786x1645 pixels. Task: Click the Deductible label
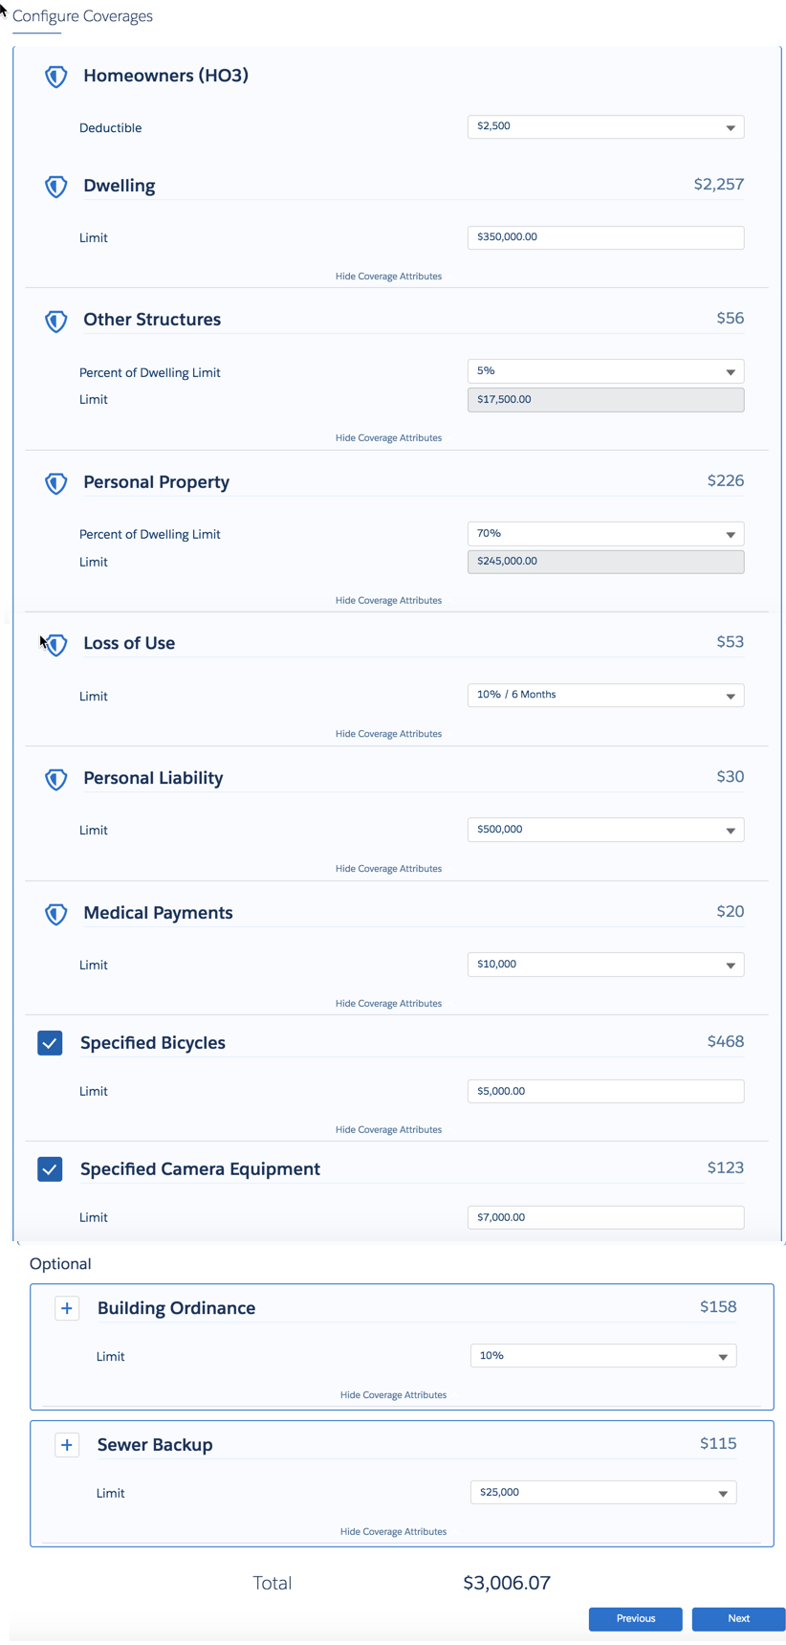coord(110,128)
